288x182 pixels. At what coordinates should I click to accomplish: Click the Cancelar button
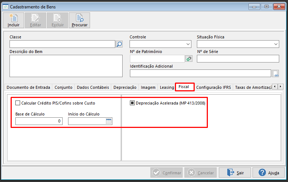(201, 172)
